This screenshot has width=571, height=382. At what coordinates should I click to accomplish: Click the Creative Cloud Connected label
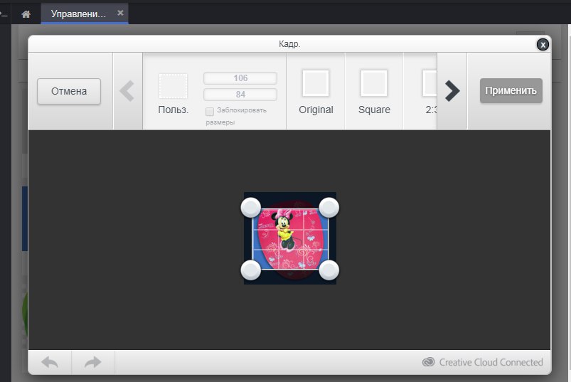491,362
